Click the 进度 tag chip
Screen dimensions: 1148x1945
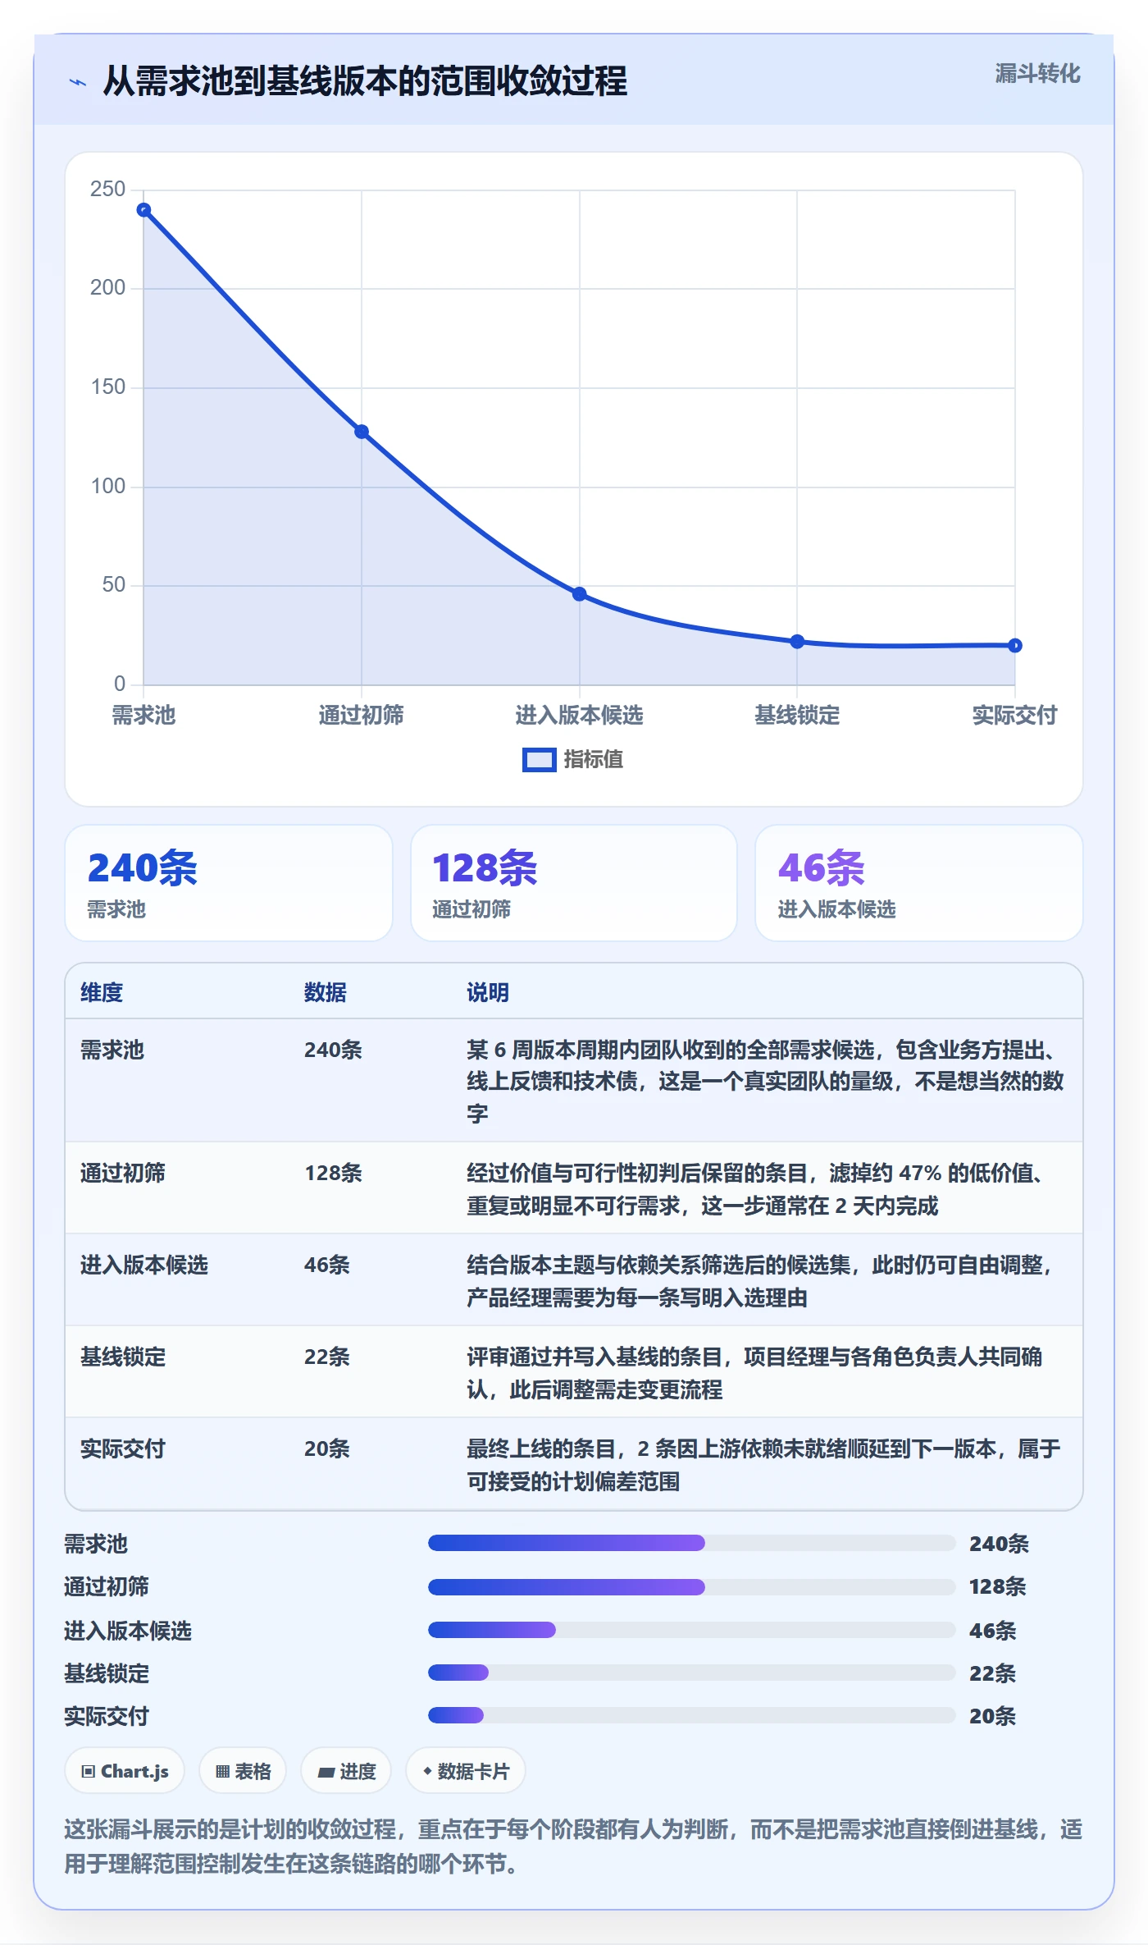346,1771
